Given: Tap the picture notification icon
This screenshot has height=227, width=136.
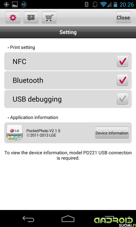Looking at the screenshot, I should click(15, 5).
